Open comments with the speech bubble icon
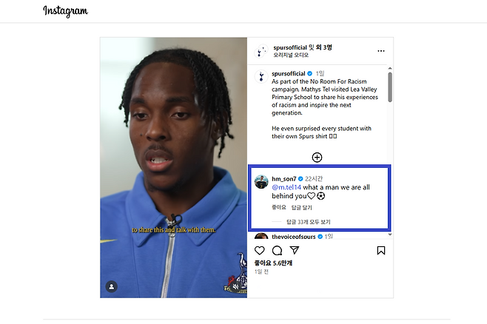Screen dimensions: 487x324 277,251
